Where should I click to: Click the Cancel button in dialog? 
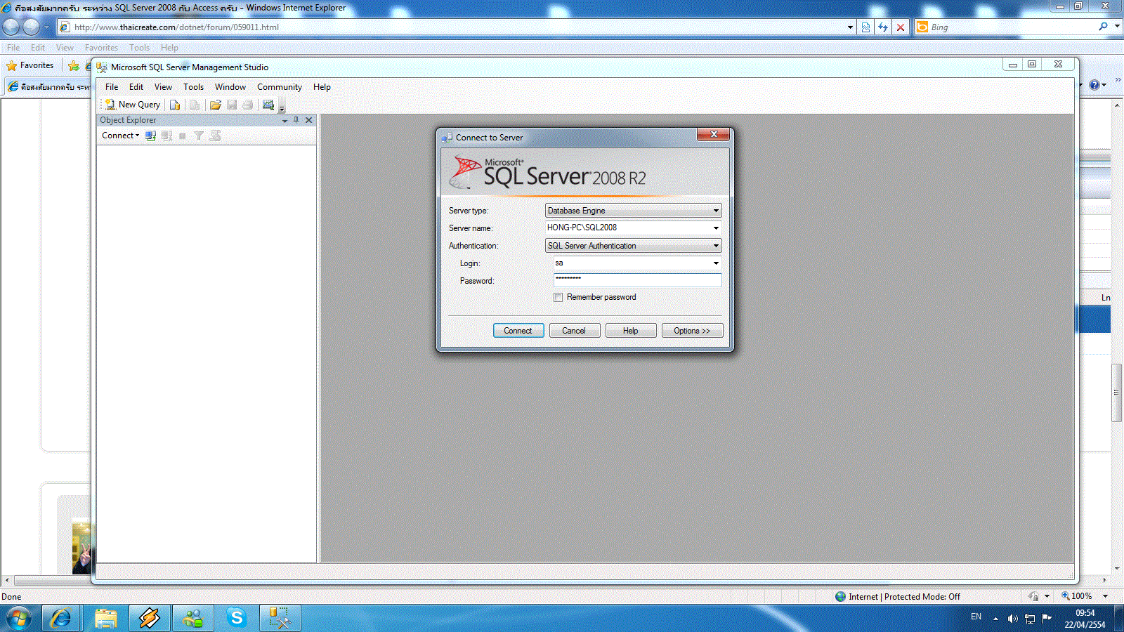pos(574,331)
